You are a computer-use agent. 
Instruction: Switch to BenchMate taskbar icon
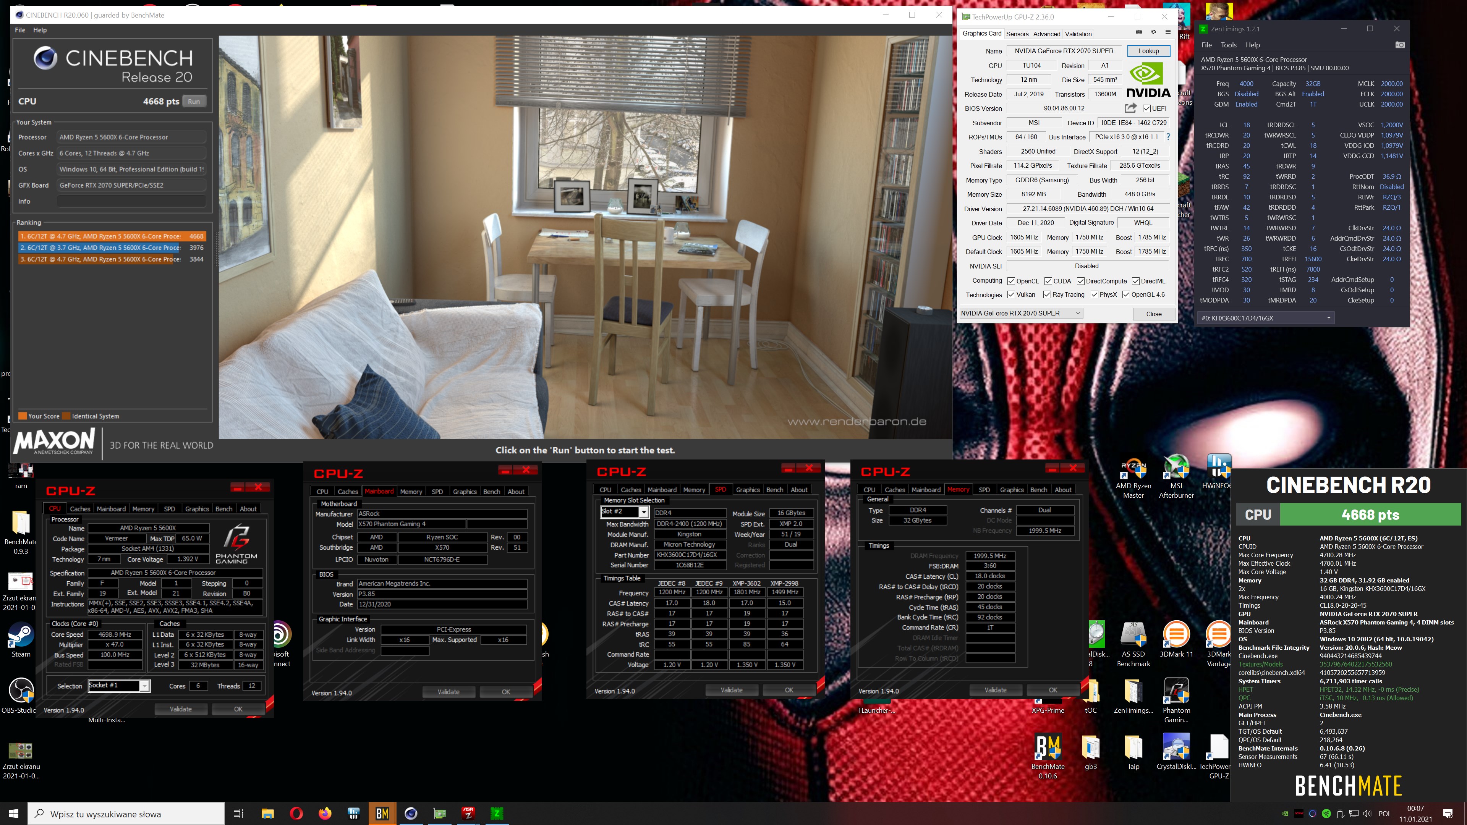pyautogui.click(x=382, y=814)
